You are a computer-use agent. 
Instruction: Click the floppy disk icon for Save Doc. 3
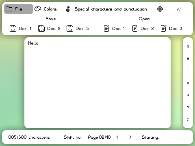tap(70, 28)
